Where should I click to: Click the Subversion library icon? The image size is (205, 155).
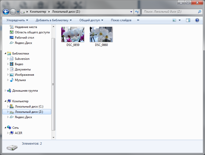click(12, 59)
